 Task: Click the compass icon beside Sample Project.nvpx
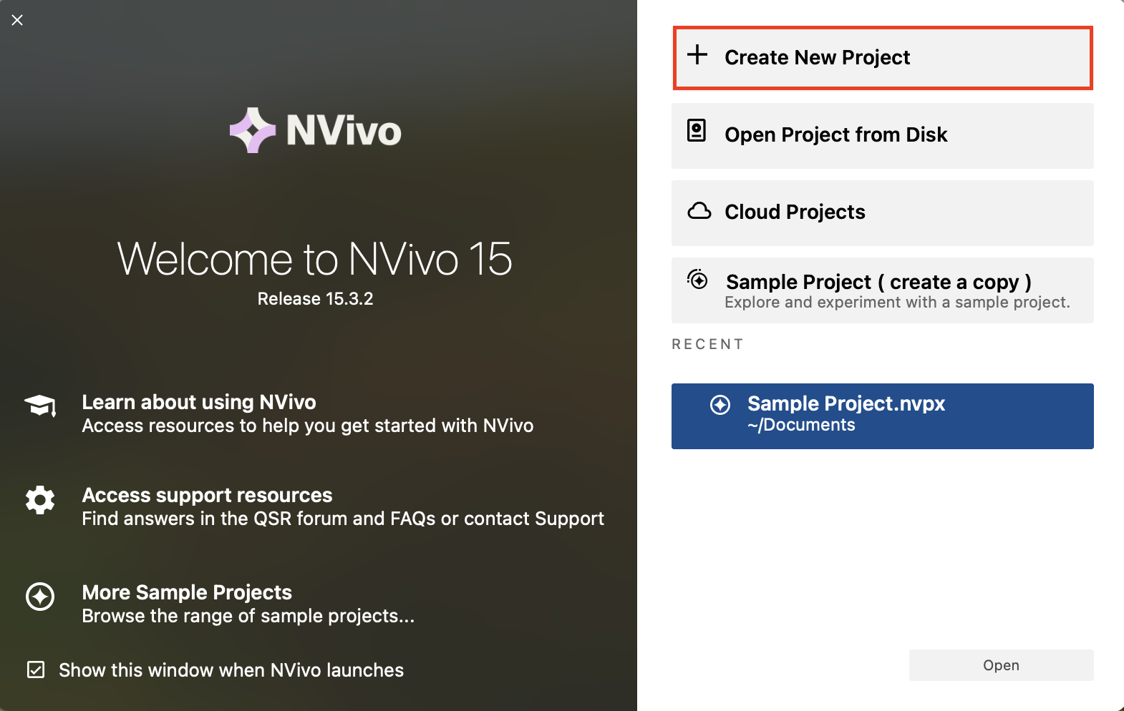720,405
